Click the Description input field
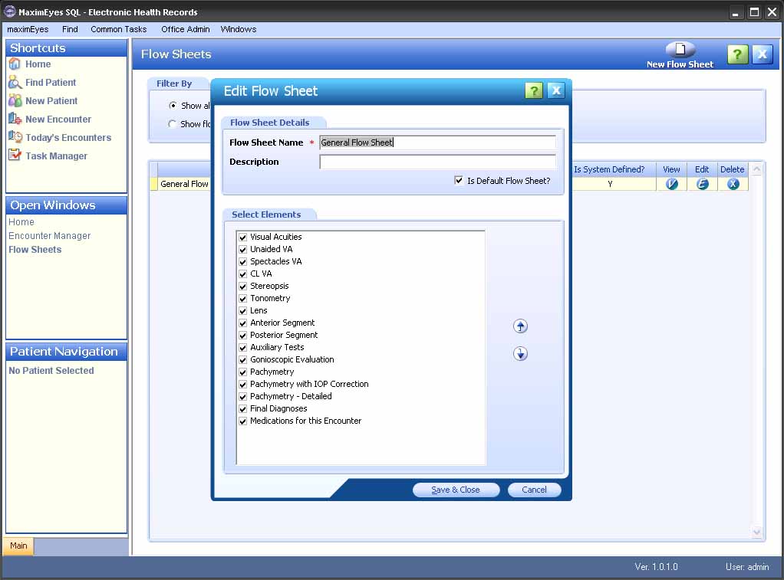The image size is (784, 580). [437, 162]
